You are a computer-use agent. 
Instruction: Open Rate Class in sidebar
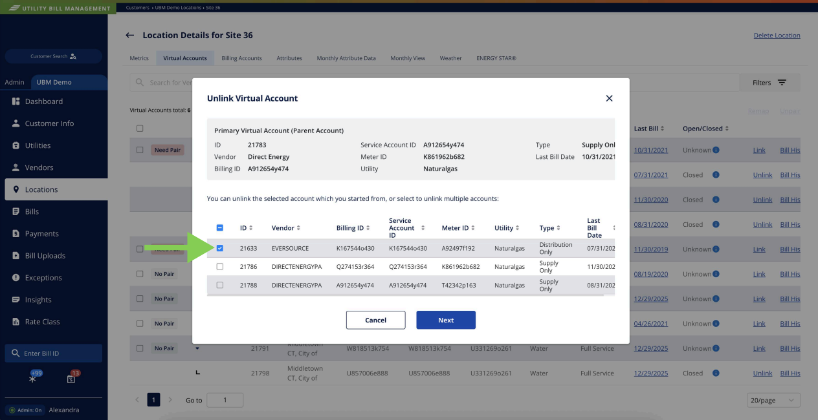[x=54, y=321]
